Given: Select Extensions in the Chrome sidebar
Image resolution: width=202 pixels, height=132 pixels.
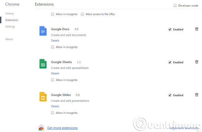Looking at the screenshot, I should pyautogui.click(x=11, y=20).
